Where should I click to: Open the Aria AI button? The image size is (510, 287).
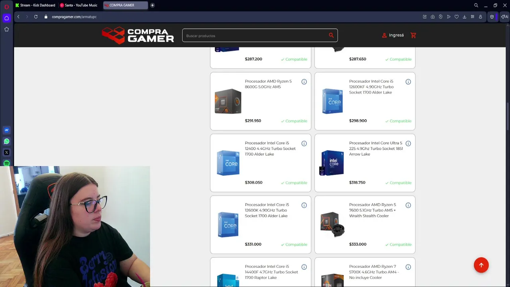(x=504, y=17)
